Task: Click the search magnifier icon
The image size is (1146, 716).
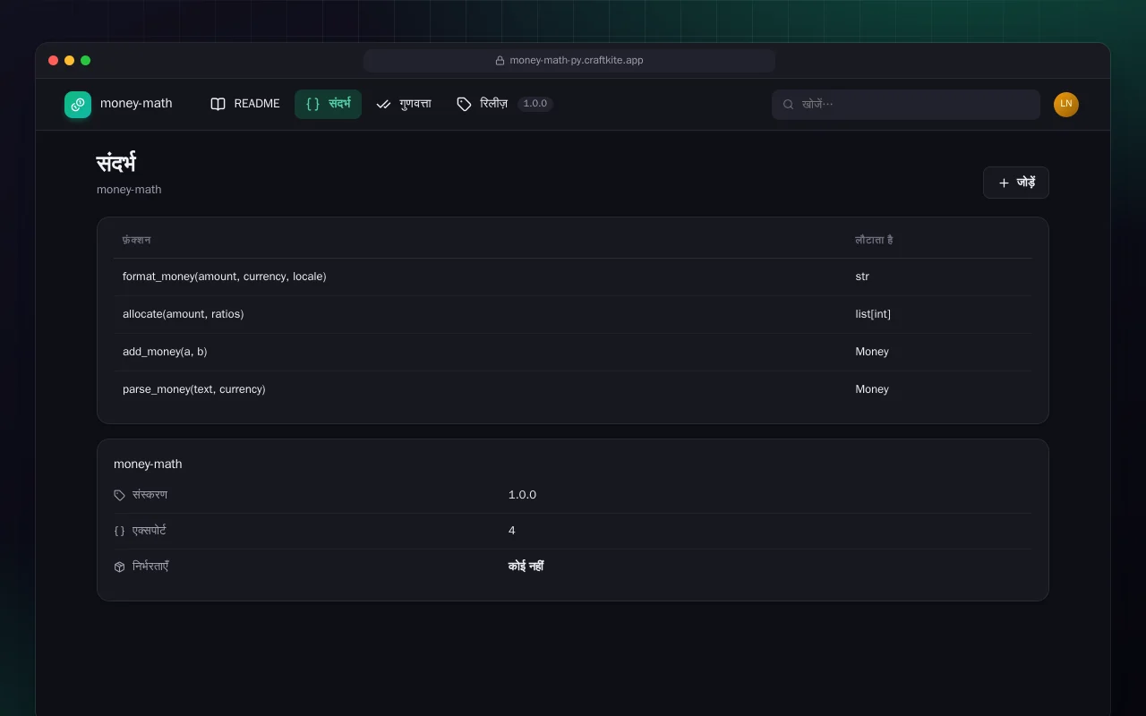Action: click(x=789, y=104)
